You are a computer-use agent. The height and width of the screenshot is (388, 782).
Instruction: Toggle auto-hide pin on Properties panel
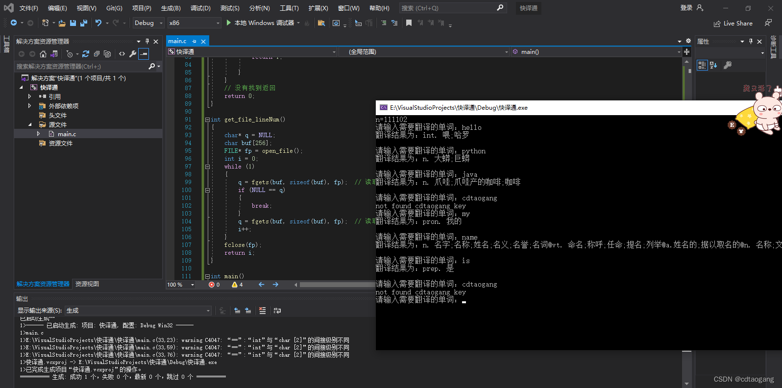coord(751,42)
